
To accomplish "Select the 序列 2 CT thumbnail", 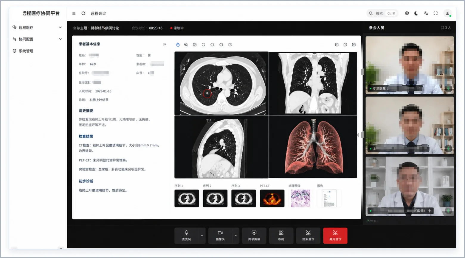I will click(215, 198).
